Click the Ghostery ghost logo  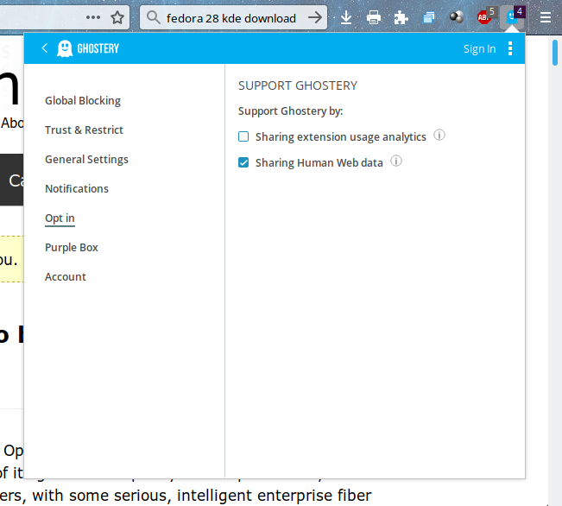[x=65, y=48]
